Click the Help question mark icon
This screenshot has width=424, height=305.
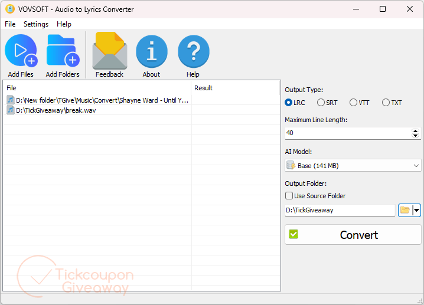[193, 51]
